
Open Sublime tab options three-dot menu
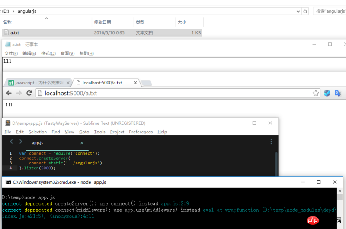click(x=271, y=142)
